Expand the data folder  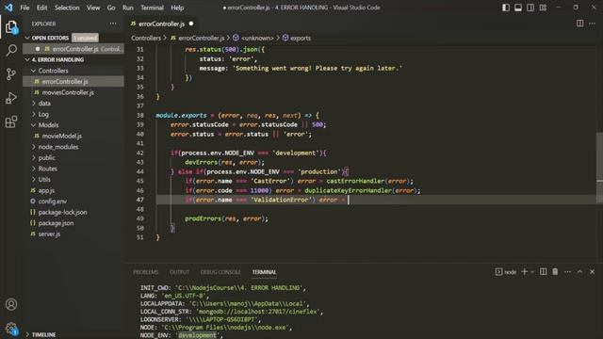[44, 104]
